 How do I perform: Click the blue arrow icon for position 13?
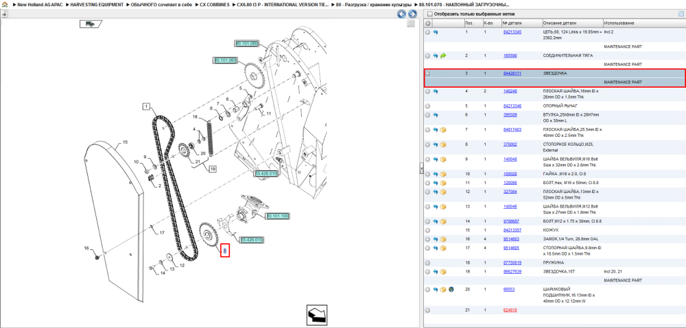pos(436,207)
